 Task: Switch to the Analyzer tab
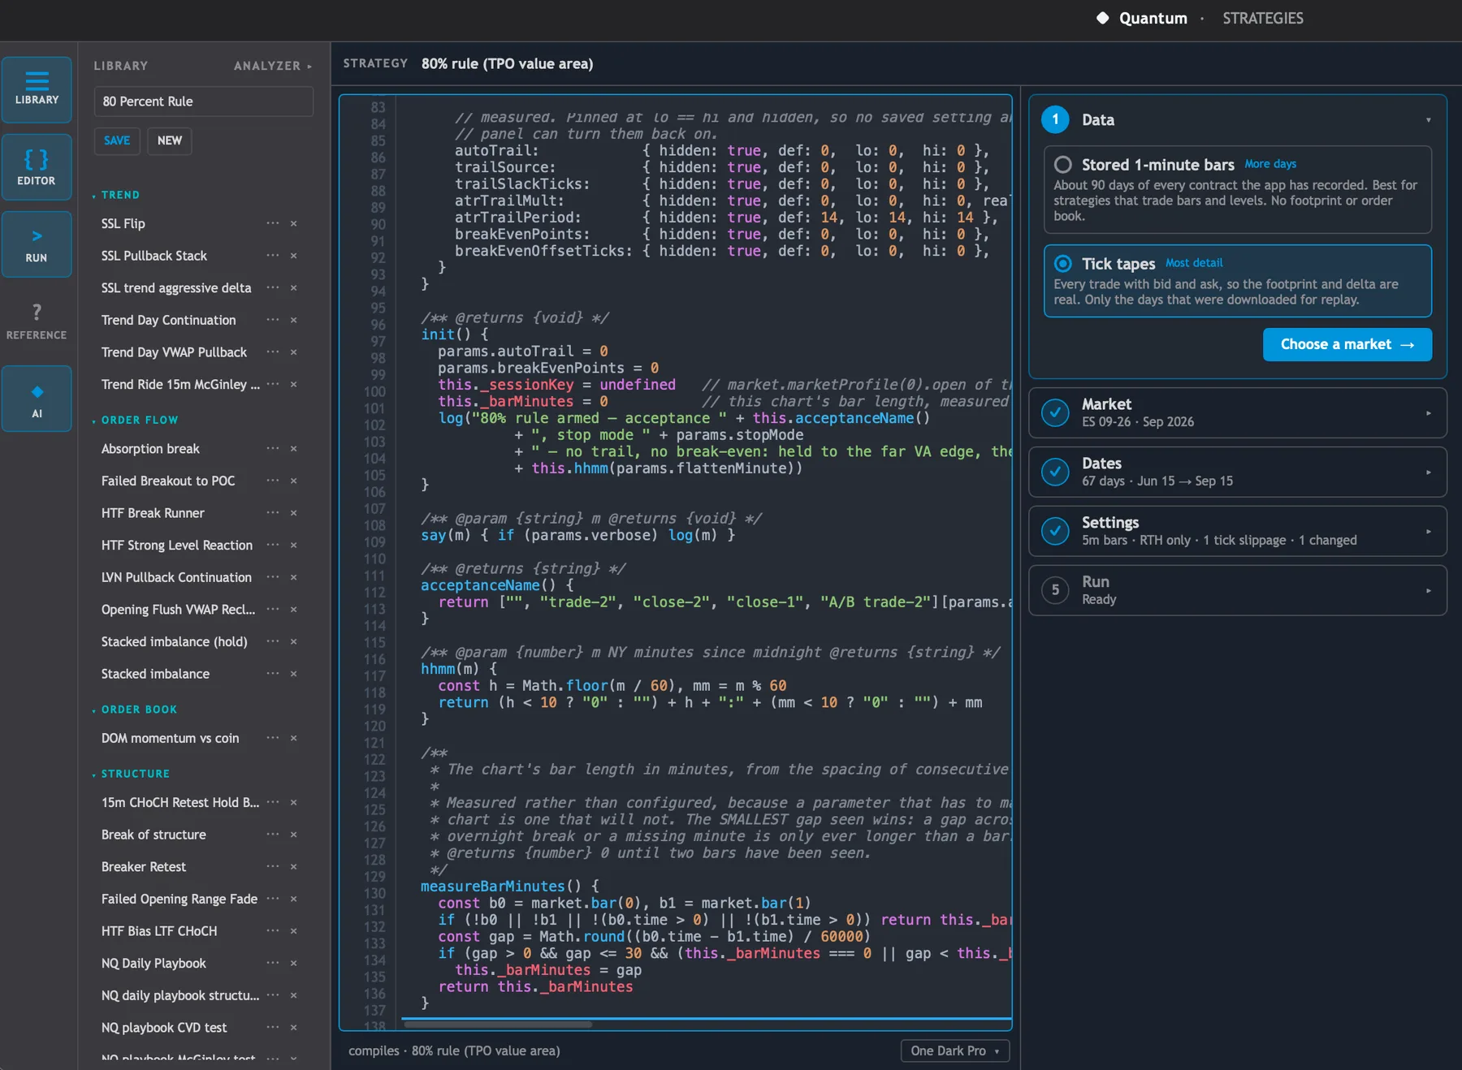pos(272,66)
